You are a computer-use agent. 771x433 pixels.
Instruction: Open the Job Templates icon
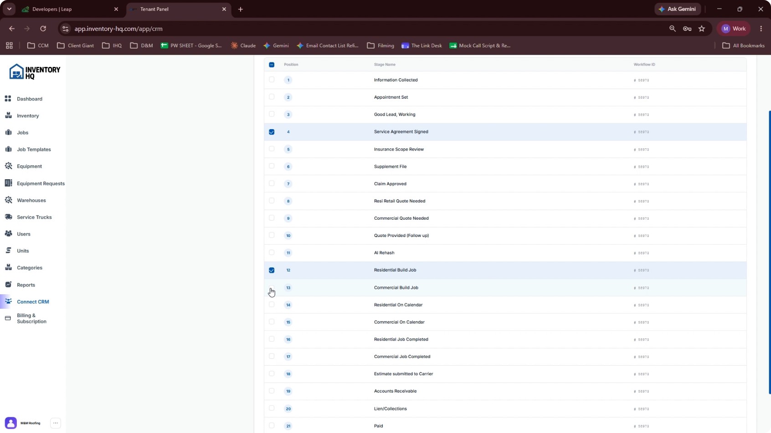pyautogui.click(x=8, y=149)
